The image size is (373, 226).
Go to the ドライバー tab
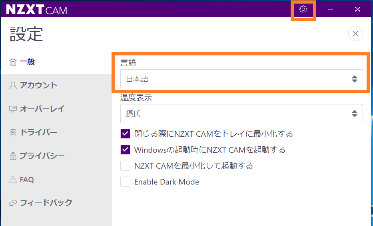57,132
